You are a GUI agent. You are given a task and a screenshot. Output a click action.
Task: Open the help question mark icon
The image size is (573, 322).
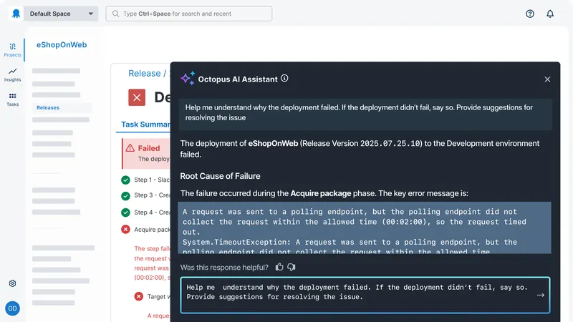(530, 14)
